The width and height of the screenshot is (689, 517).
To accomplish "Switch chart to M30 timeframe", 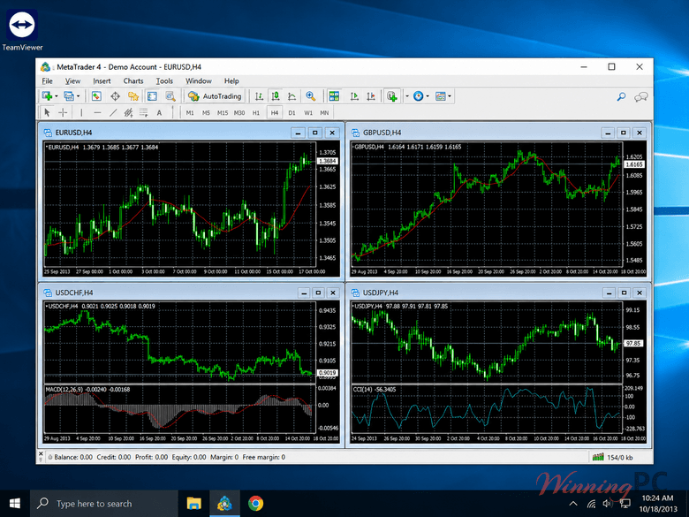I will pos(239,112).
